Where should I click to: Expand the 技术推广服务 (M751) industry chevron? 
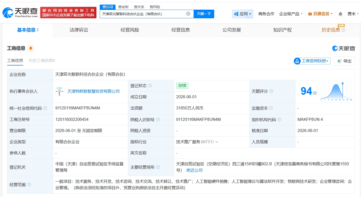pos(217,142)
